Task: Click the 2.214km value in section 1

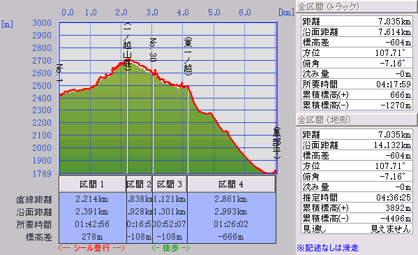Action: point(91,199)
